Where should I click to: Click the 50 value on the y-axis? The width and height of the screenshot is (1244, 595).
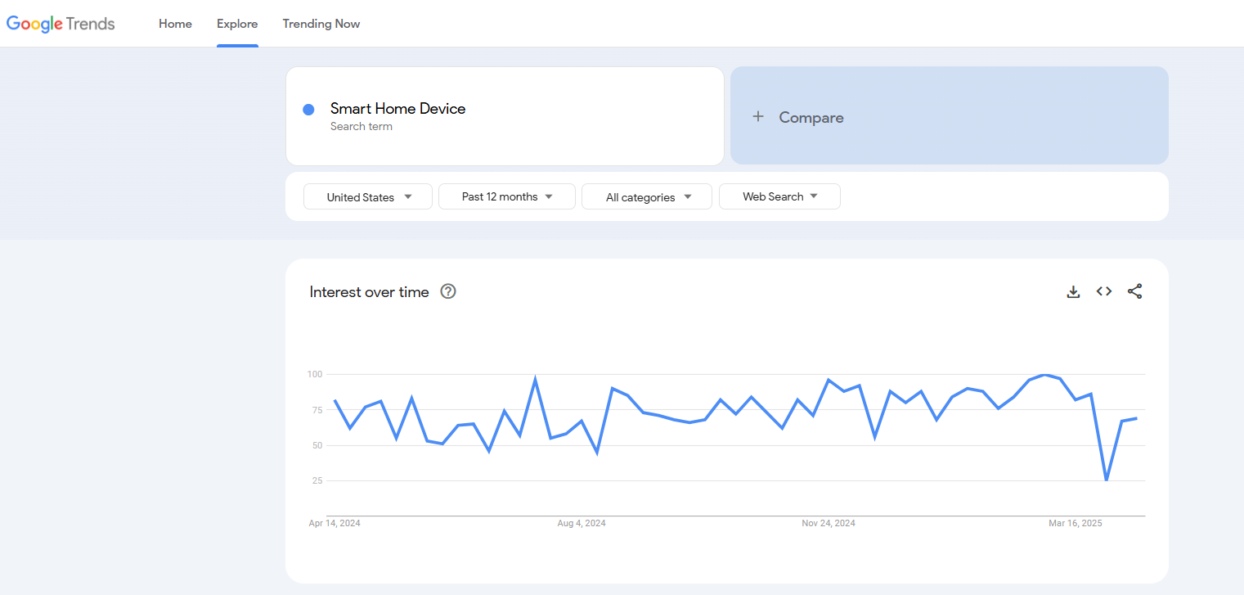click(x=317, y=445)
